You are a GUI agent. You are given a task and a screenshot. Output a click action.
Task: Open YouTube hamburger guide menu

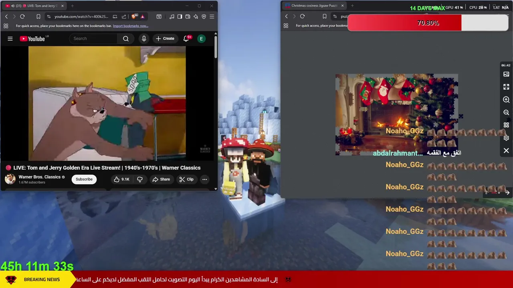pos(10,38)
